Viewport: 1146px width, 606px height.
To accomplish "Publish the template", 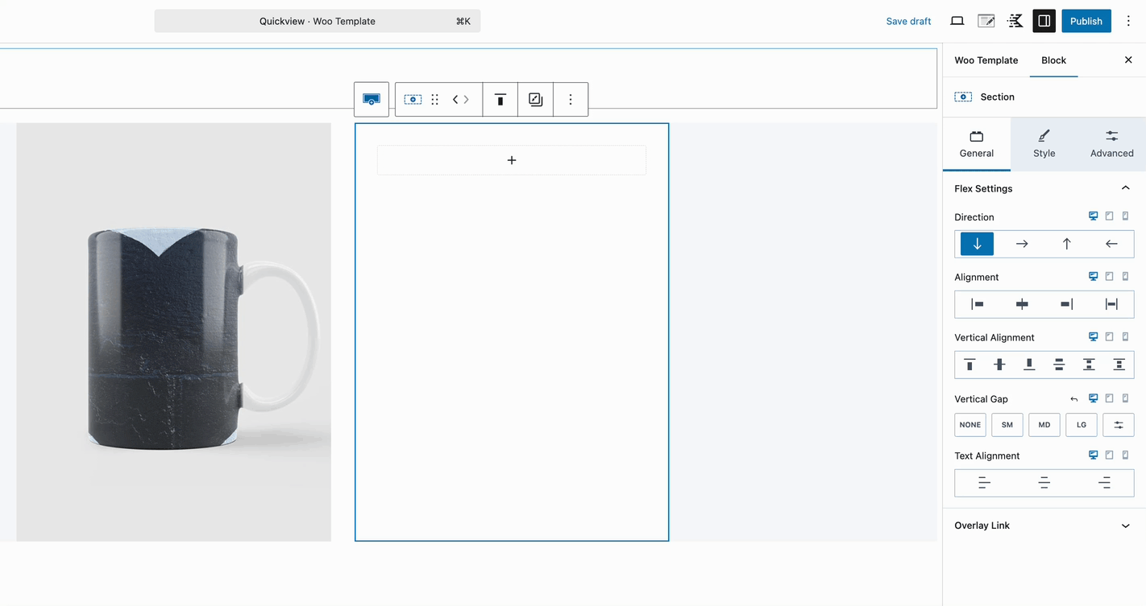I will pos(1086,21).
